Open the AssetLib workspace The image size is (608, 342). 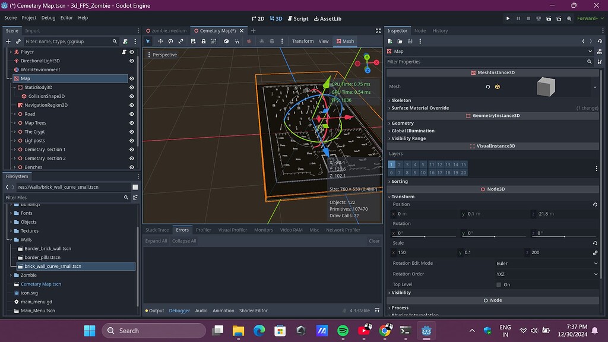(x=328, y=18)
